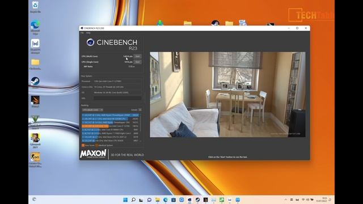The width and height of the screenshot is (363, 204).
Task: Switch to Cinebench in the taskbar
Action: click(189, 199)
